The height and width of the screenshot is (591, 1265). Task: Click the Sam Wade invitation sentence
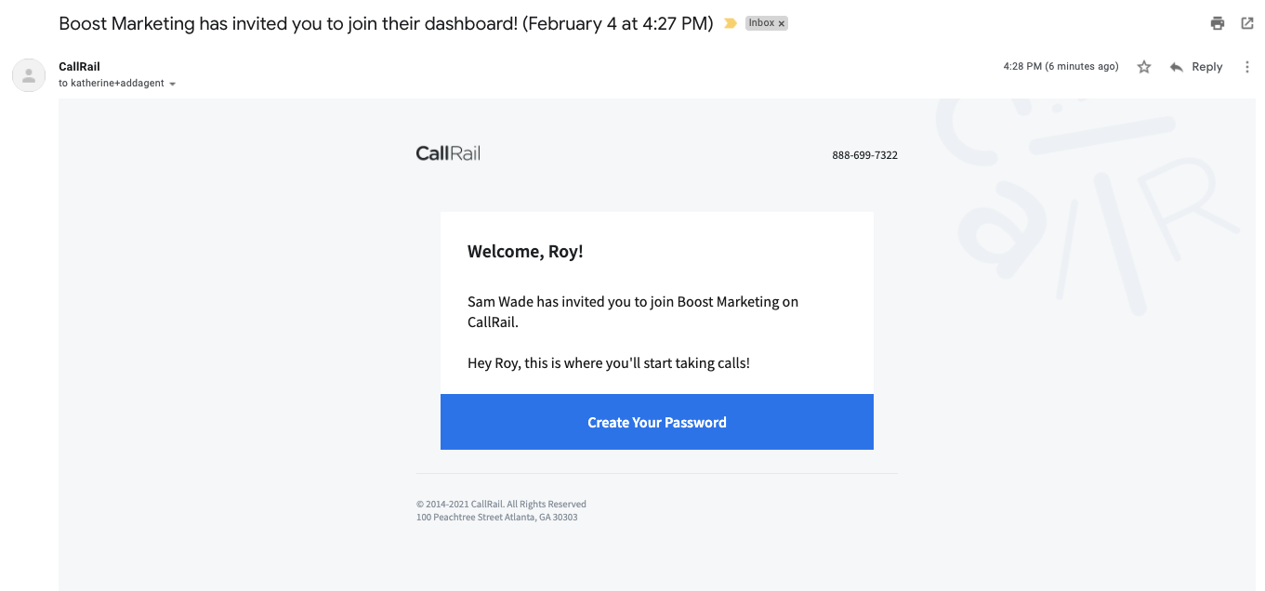pos(633,312)
